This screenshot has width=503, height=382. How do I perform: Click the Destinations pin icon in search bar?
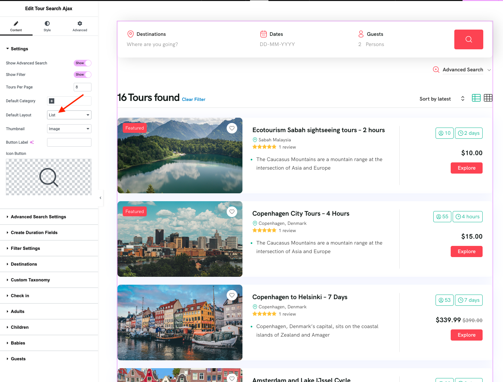pos(131,34)
